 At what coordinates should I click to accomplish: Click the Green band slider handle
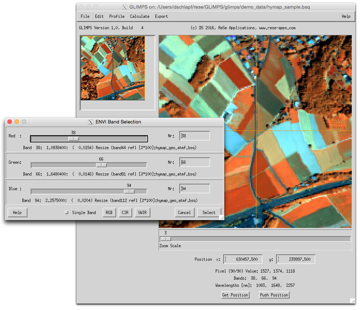pos(101,165)
